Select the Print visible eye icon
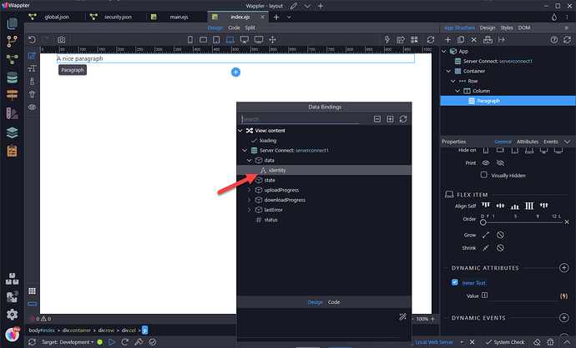The image size is (576, 348). click(486, 162)
